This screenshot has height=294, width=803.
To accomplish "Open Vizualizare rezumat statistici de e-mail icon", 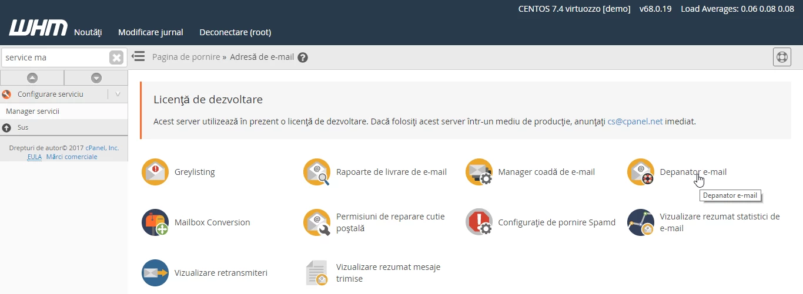I will point(641,222).
